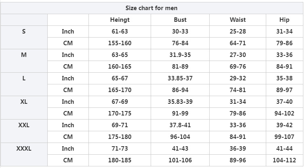Click the 'Size chart for men' title
The width and height of the screenshot is (305, 168).
[x=151, y=8]
